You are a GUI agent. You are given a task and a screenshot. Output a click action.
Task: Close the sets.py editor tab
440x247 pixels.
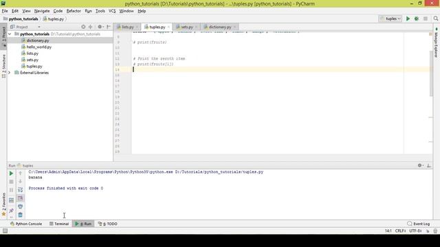tap(196, 27)
